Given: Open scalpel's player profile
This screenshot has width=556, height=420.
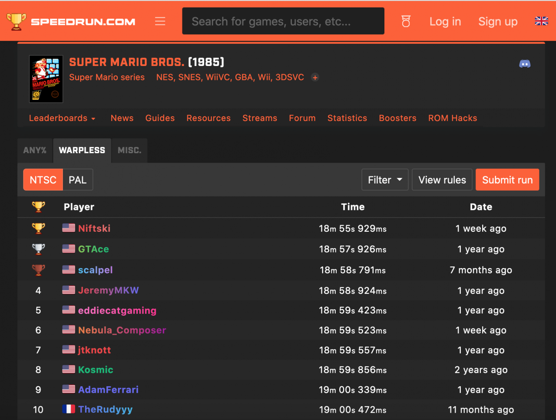Looking at the screenshot, I should (96, 270).
